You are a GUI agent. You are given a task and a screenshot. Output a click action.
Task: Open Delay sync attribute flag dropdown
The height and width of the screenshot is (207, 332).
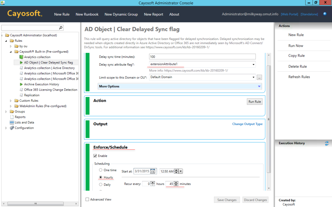pyautogui.click(x=254, y=64)
